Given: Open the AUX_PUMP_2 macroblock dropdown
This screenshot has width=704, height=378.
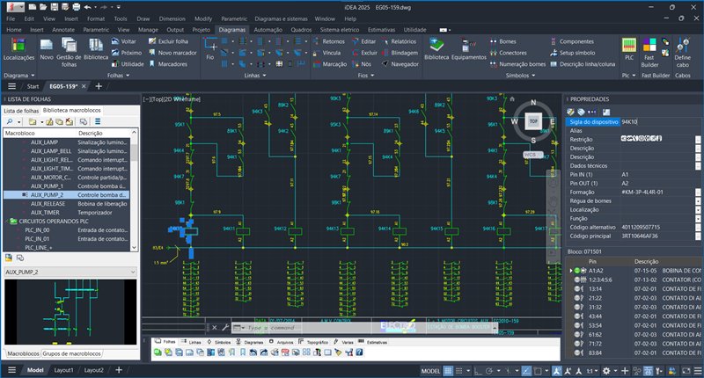Looking at the screenshot, I should coord(133,273).
